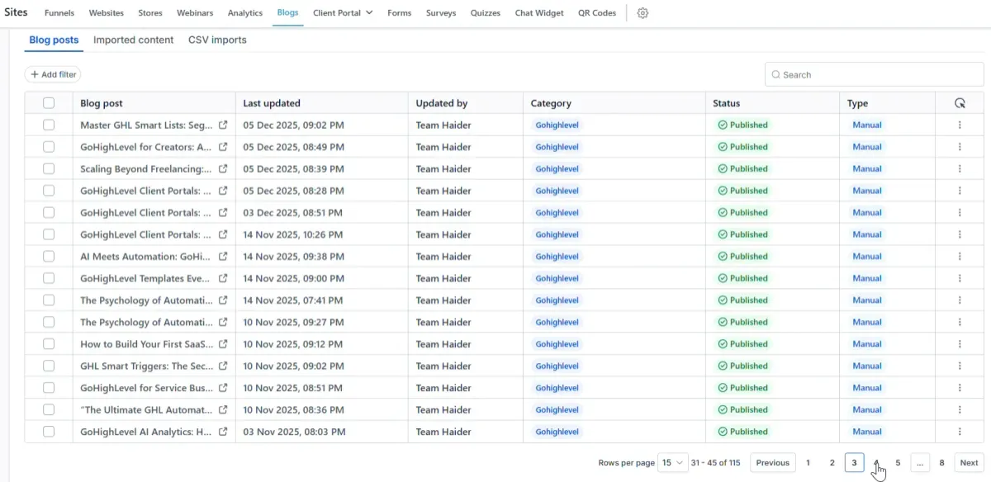Click the '31 - 45 of 115' text

pos(715,463)
